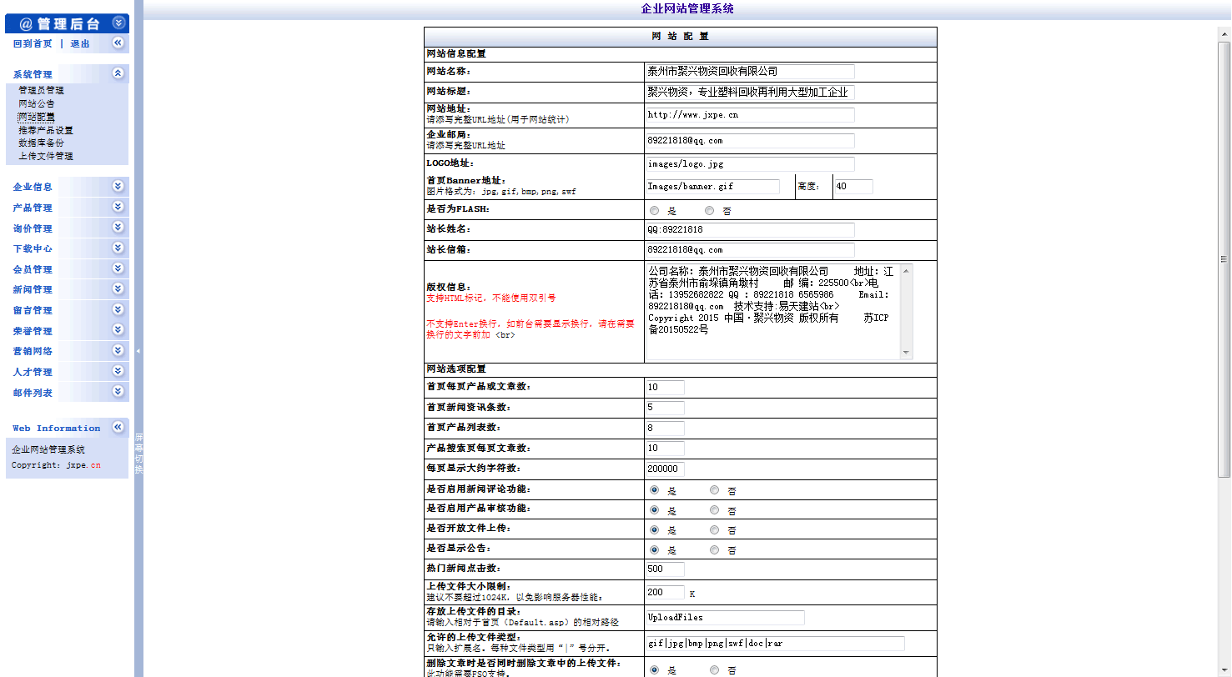Expand the 企业信息 menu section

118,187
